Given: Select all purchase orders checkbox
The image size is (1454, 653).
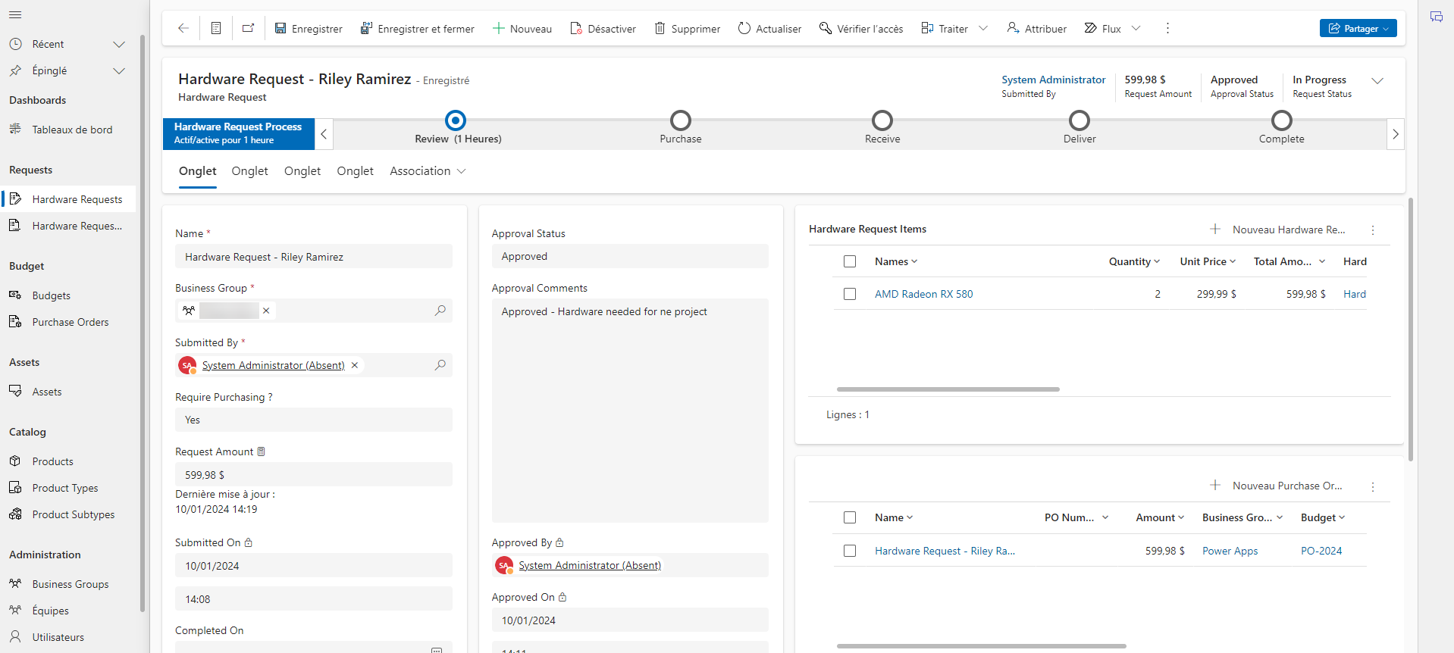Looking at the screenshot, I should coord(850,517).
